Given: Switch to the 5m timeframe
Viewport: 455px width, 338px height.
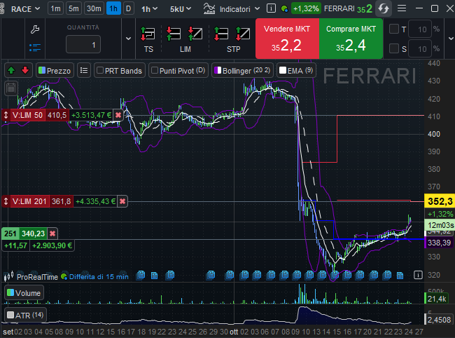Looking at the screenshot, I should pos(73,8).
